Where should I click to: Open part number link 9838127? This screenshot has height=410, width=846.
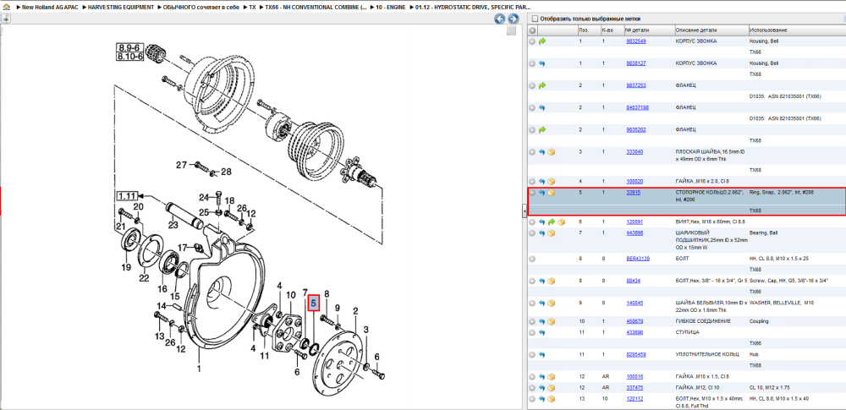click(x=635, y=63)
